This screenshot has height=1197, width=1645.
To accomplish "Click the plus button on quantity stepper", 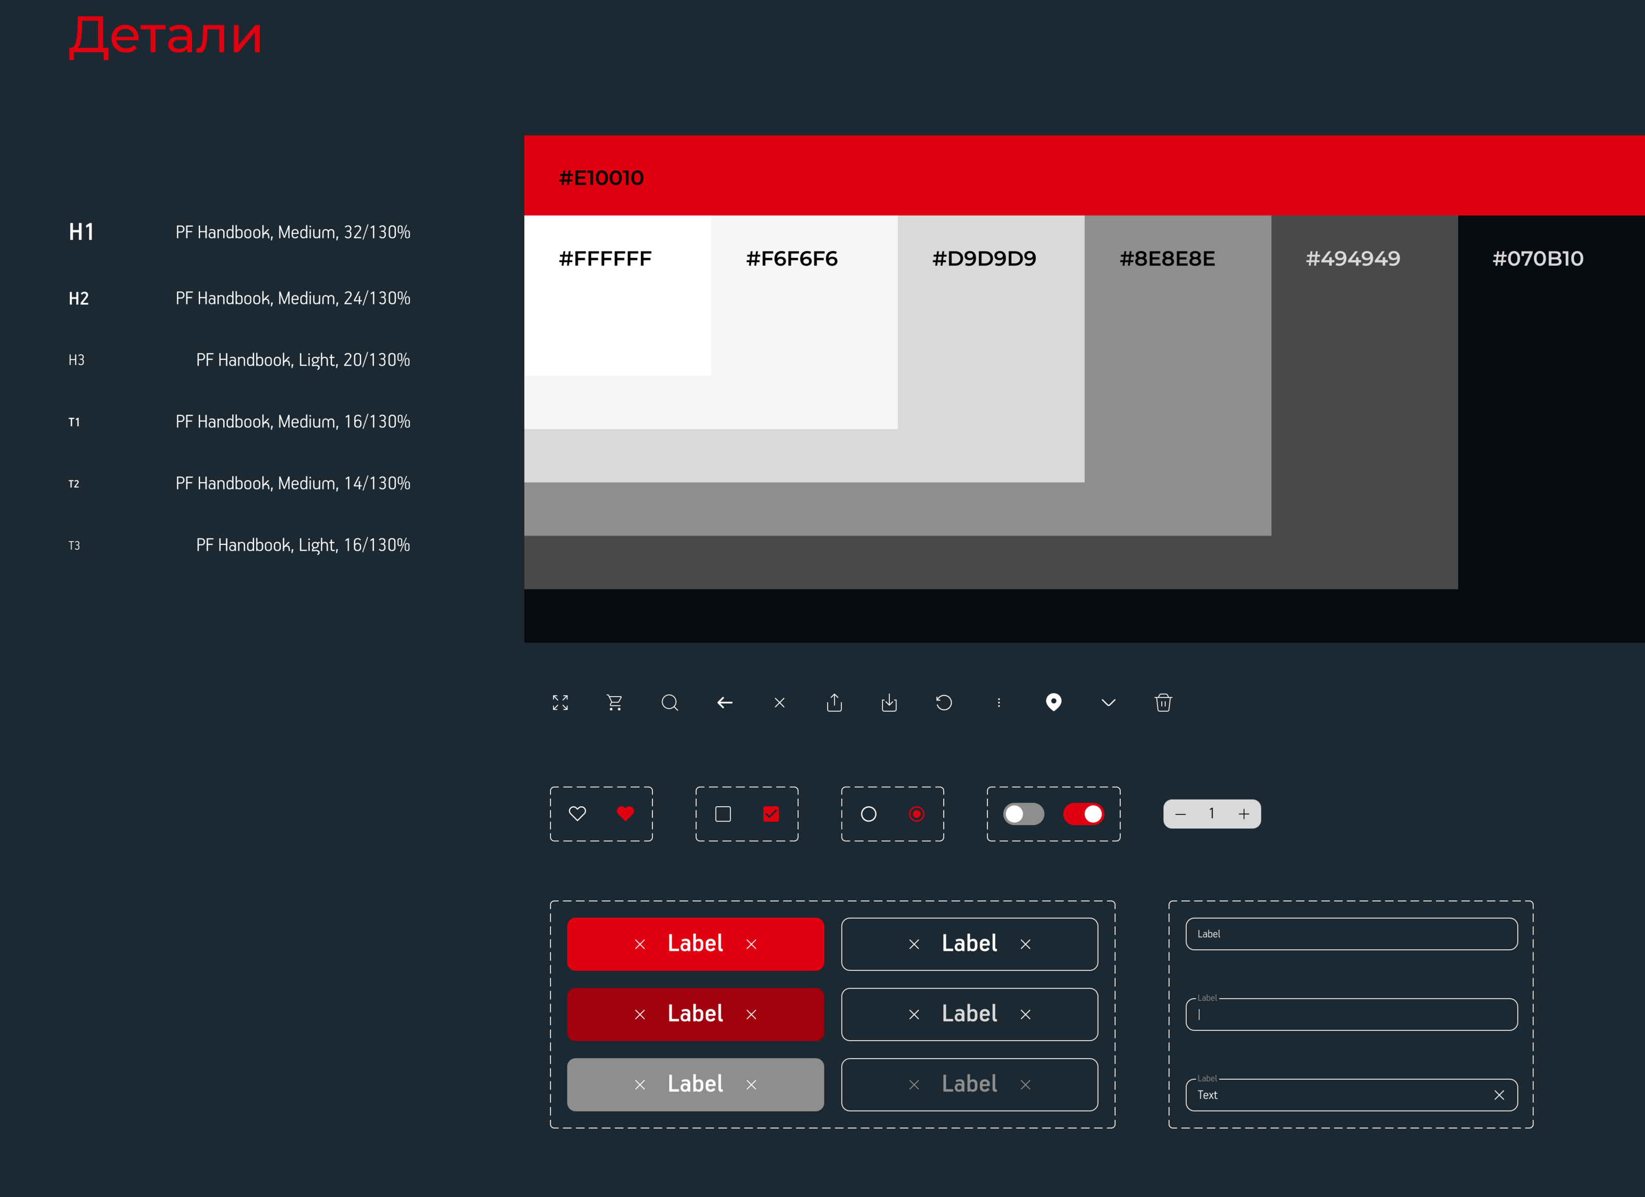I will pyautogui.click(x=1244, y=814).
